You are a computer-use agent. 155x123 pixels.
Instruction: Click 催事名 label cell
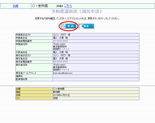[34, 76]
